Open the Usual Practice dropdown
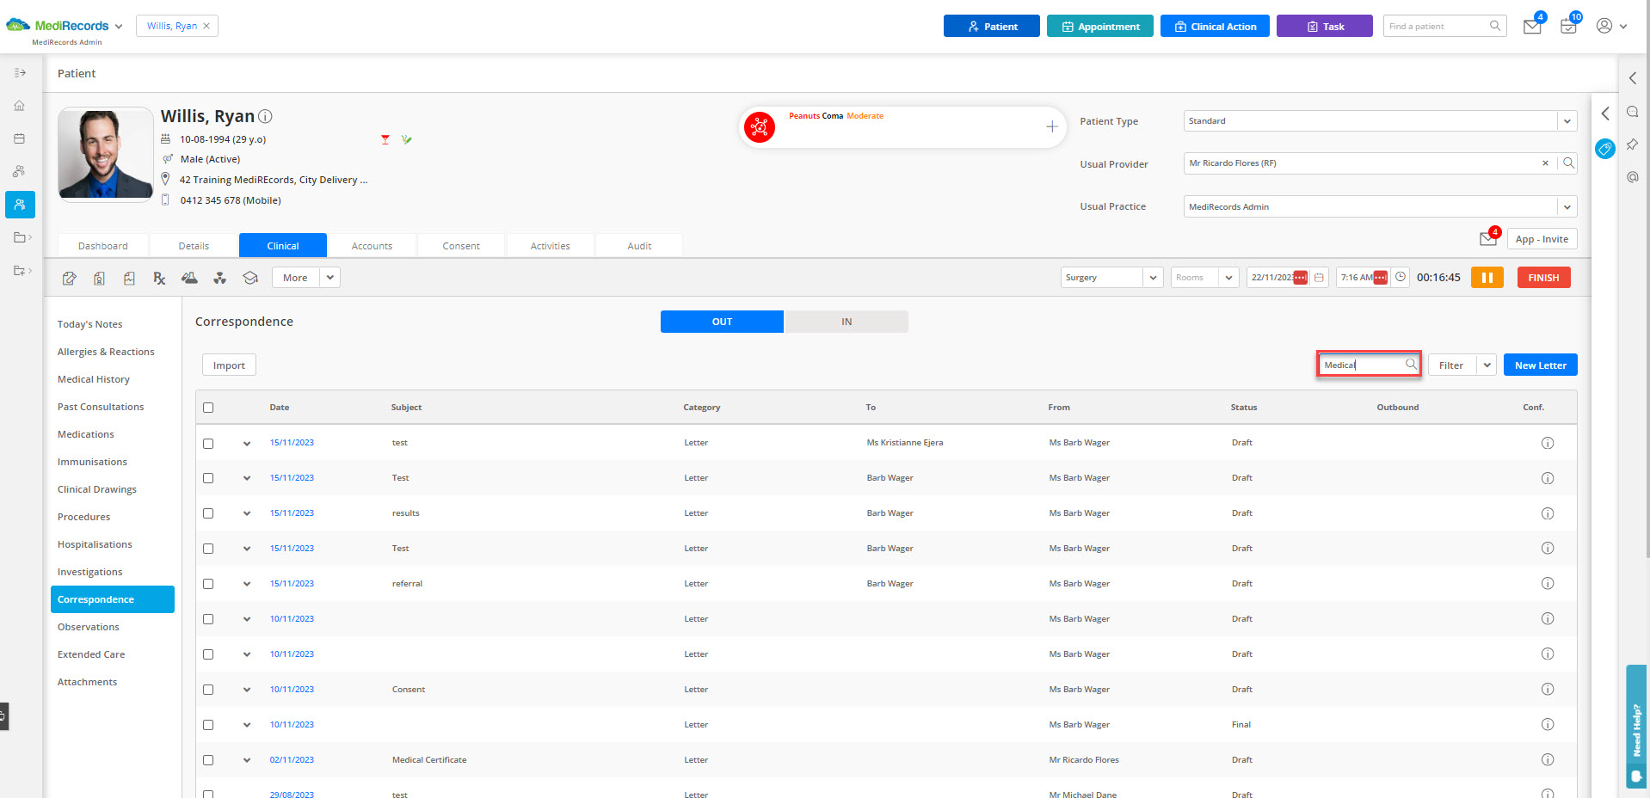Viewport: 1650px width, 798px height. pos(1567,206)
